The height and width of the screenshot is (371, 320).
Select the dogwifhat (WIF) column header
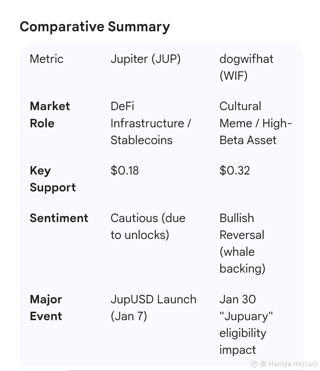click(246, 67)
